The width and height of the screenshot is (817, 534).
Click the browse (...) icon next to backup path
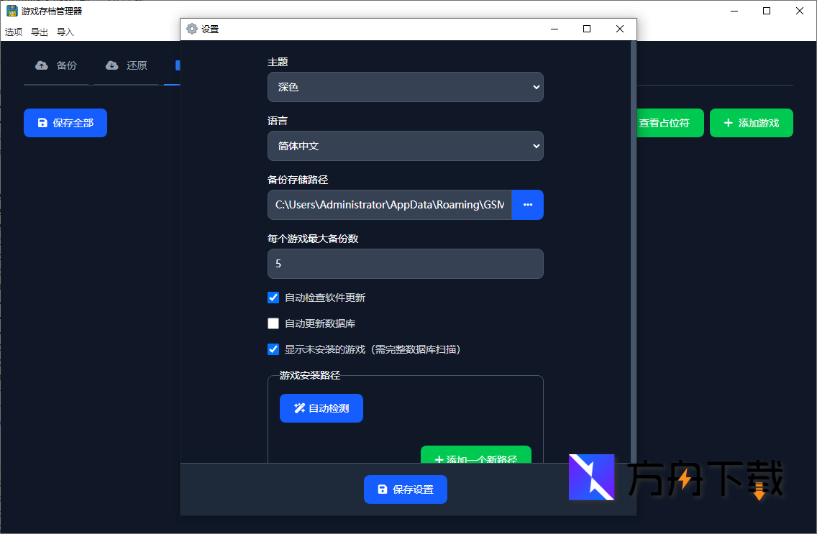coord(527,205)
